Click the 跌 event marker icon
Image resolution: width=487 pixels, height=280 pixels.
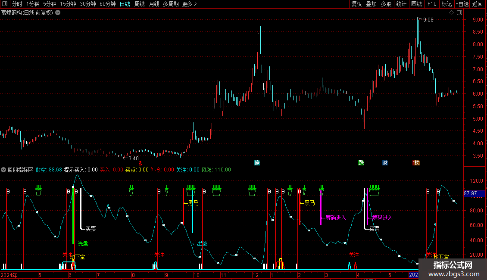[361, 162]
